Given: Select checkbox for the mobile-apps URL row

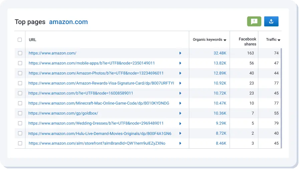Looking at the screenshot, I should pos(20,63).
